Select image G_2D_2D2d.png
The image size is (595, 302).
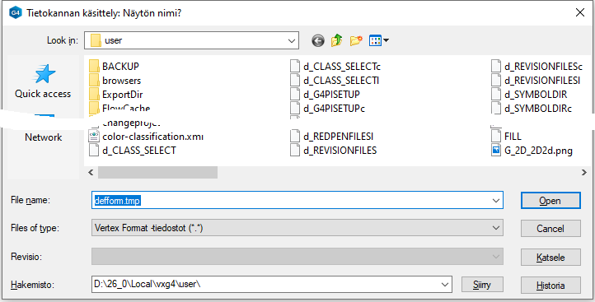pos(532,150)
